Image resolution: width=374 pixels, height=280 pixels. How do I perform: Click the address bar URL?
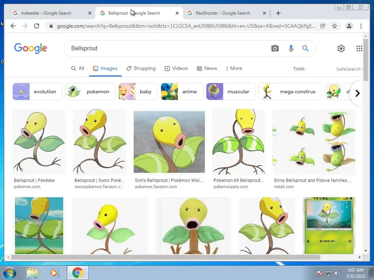[186, 26]
